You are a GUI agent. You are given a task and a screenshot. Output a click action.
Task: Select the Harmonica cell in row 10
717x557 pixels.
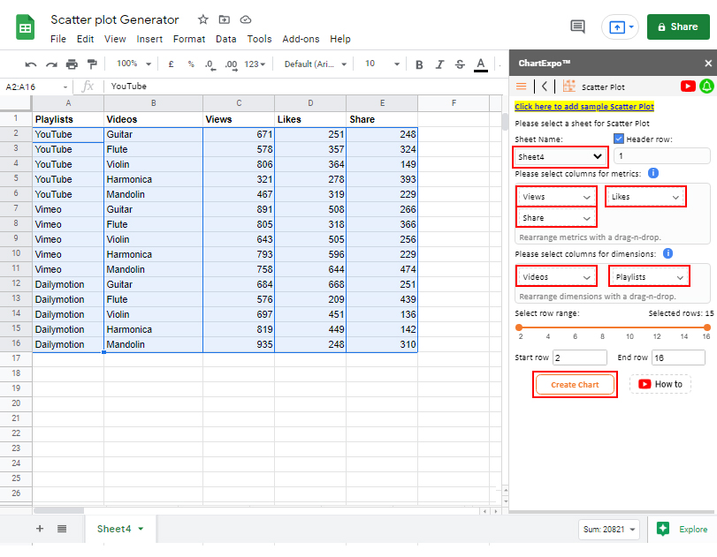click(x=153, y=254)
